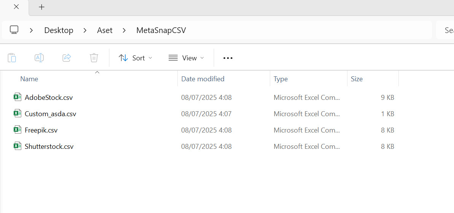Select file name Custom_asda.csv
The image size is (454, 213).
click(x=50, y=114)
